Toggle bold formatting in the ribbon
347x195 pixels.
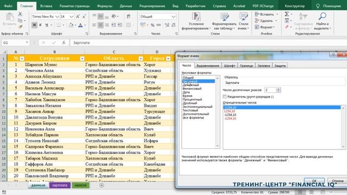(x=34, y=25)
